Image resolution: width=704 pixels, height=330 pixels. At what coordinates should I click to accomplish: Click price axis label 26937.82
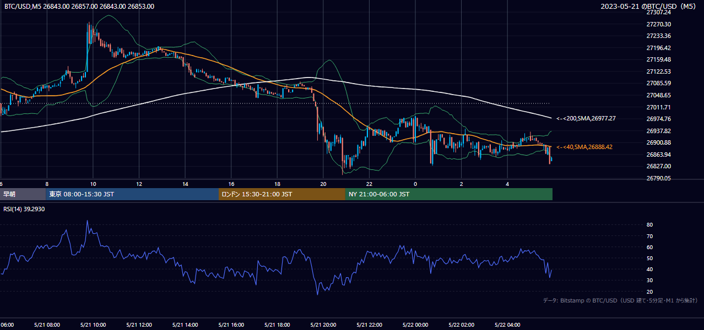(658, 131)
